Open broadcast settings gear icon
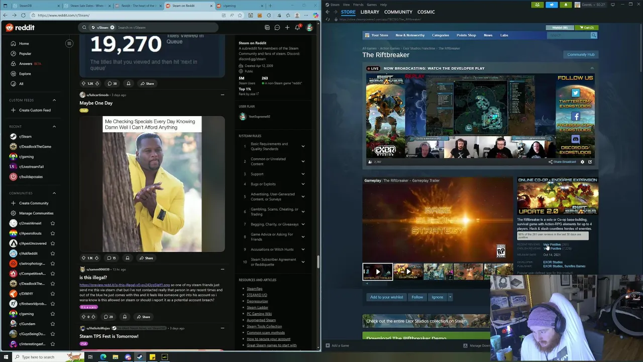The width and height of the screenshot is (643, 362). coord(582,162)
